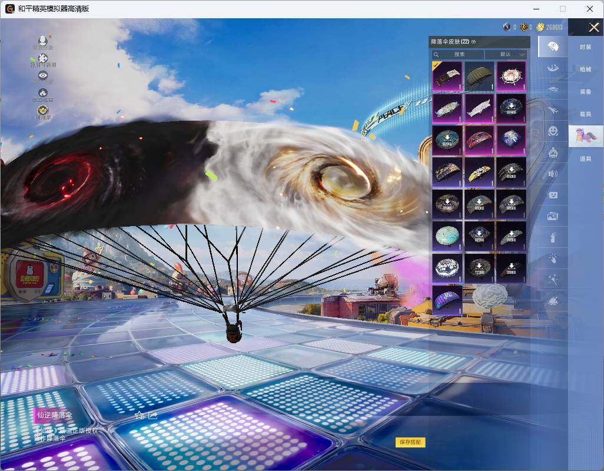Viewport: 604px width, 471px height.
Task: Click the favorite star icon beside skin name
Action: click(x=139, y=415)
